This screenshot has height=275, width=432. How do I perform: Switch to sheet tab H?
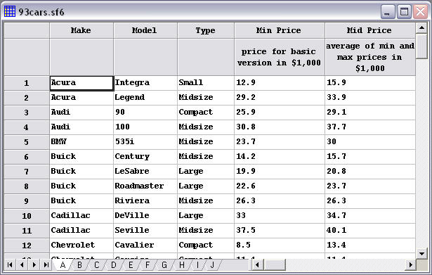181,265
